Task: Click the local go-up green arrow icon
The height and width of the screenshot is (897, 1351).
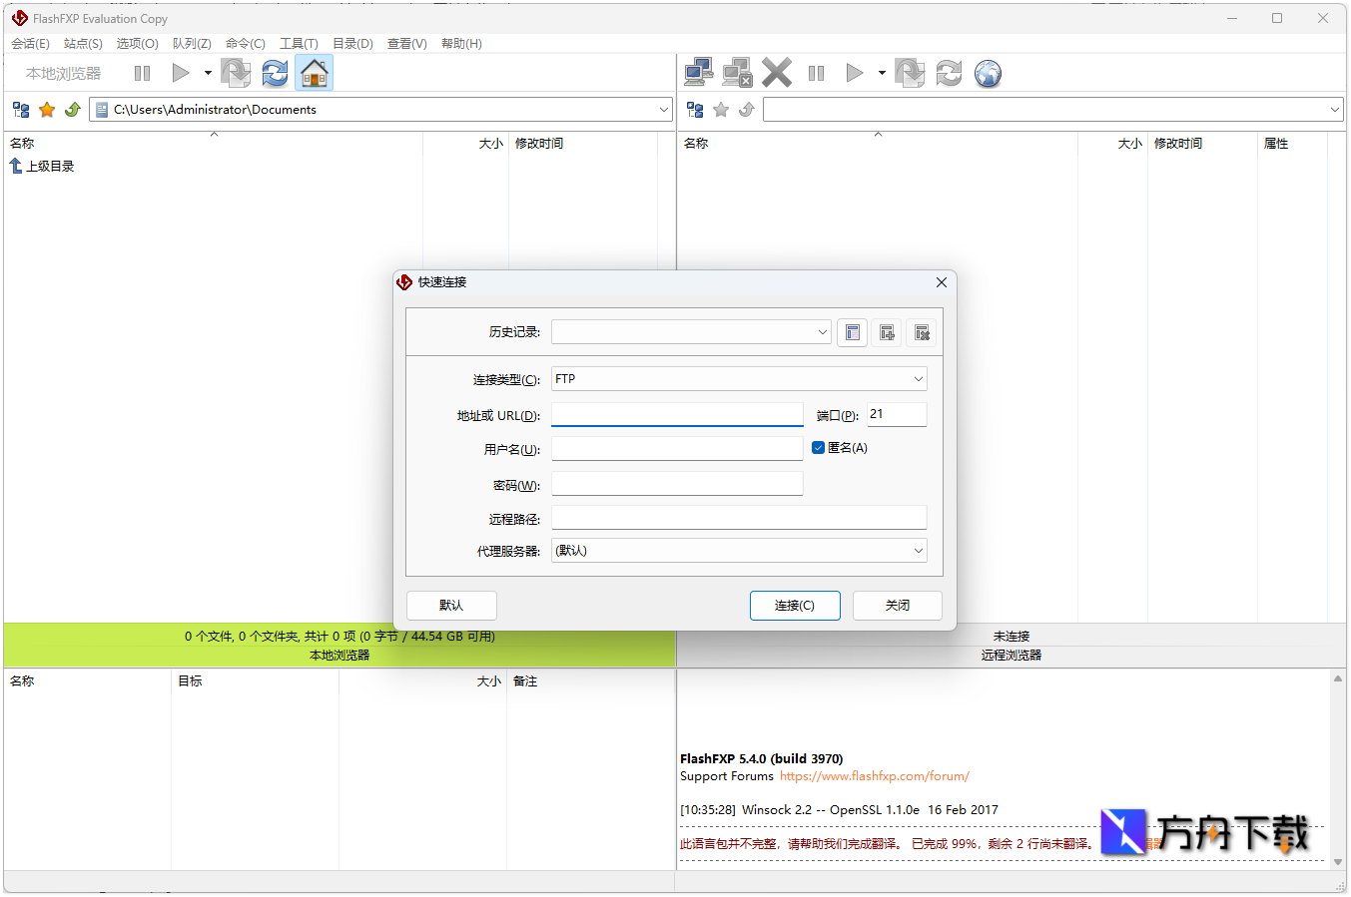Action: (73, 110)
